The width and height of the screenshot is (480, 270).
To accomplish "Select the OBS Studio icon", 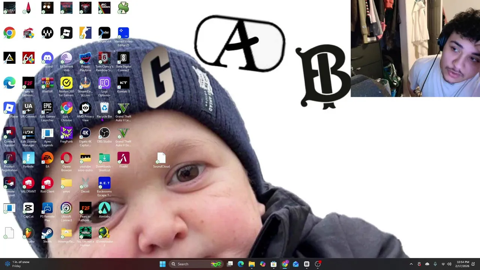I will pos(104,135).
